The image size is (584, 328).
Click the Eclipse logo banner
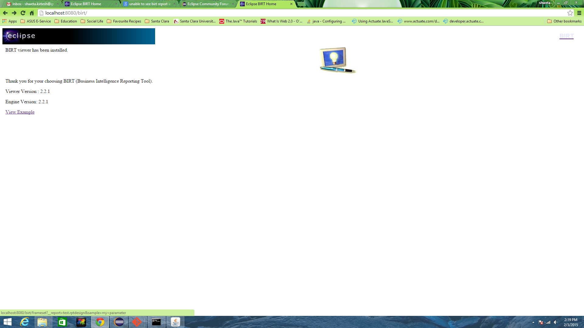pyautogui.click(x=79, y=36)
